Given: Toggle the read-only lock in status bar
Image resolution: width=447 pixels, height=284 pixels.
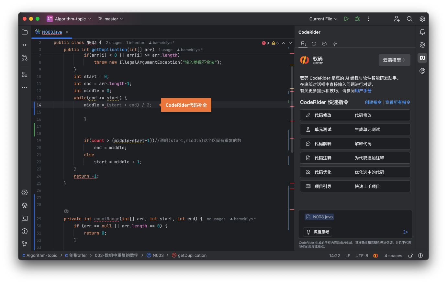Looking at the screenshot, I should [410, 256].
